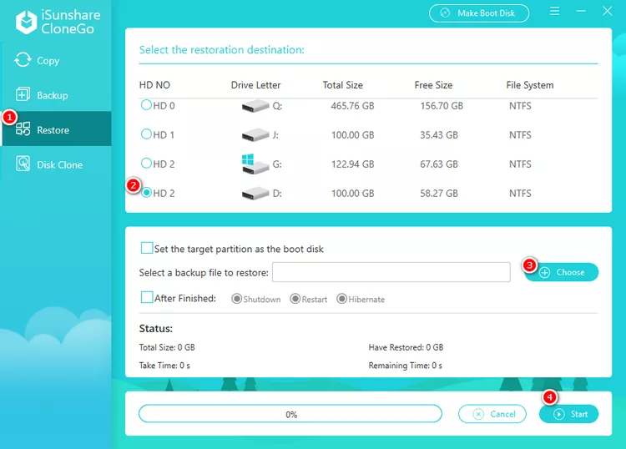This screenshot has height=449, width=626.
Task: Click the HD NO column header
Action: 154,85
